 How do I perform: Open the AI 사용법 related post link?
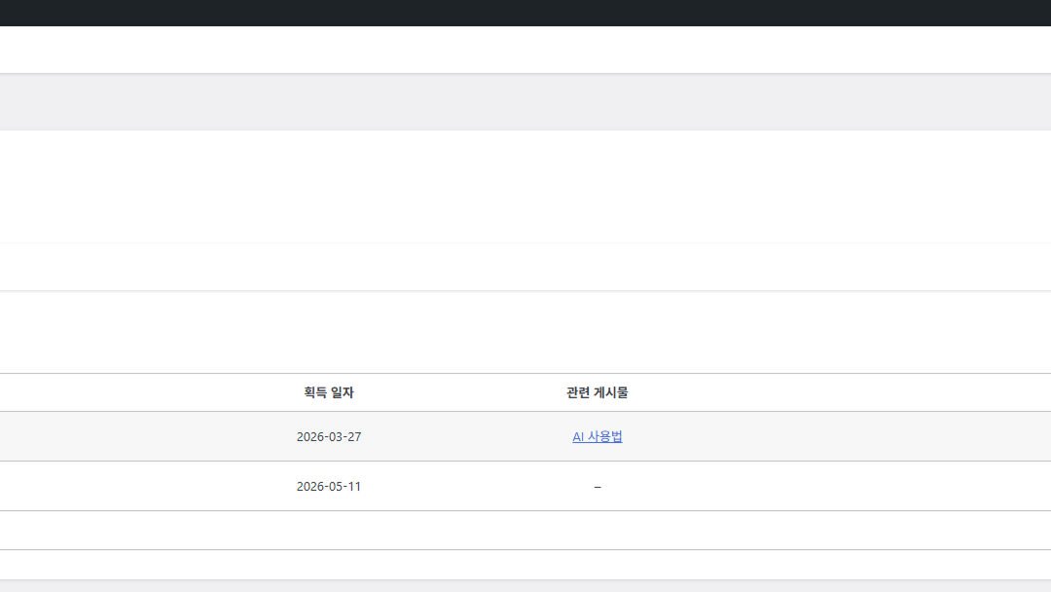tap(598, 436)
